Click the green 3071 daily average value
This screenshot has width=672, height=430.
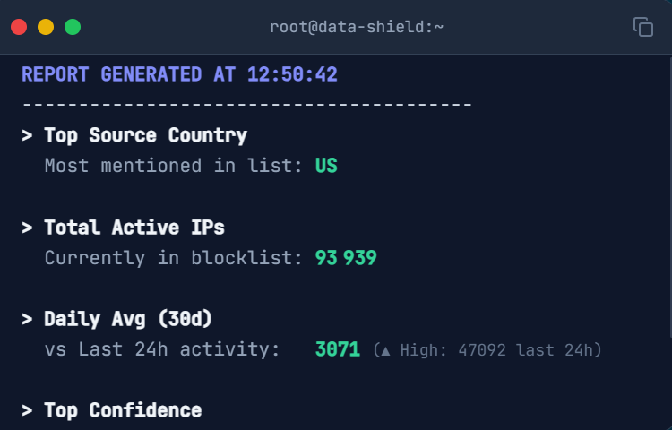338,349
